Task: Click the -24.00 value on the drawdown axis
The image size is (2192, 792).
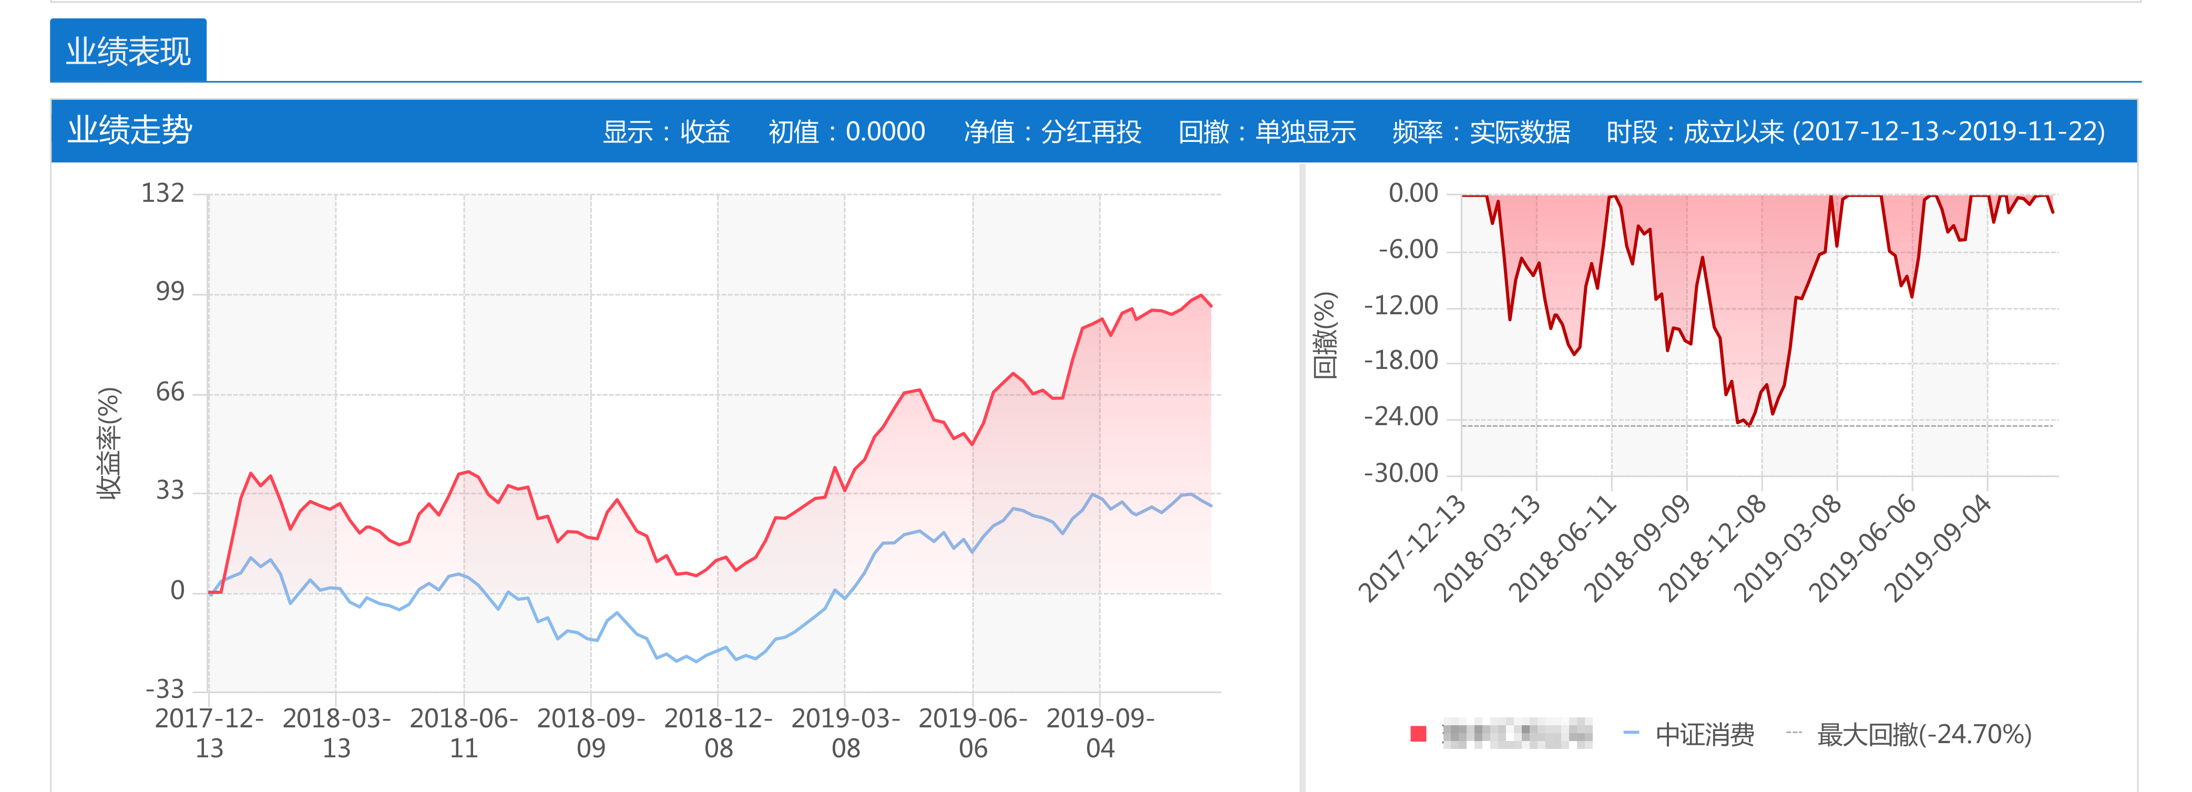Action: coord(1401,417)
